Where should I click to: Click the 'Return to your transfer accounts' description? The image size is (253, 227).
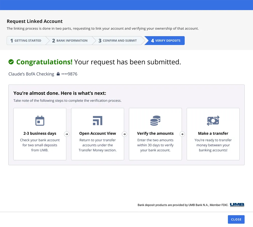pyautogui.click(x=97, y=145)
